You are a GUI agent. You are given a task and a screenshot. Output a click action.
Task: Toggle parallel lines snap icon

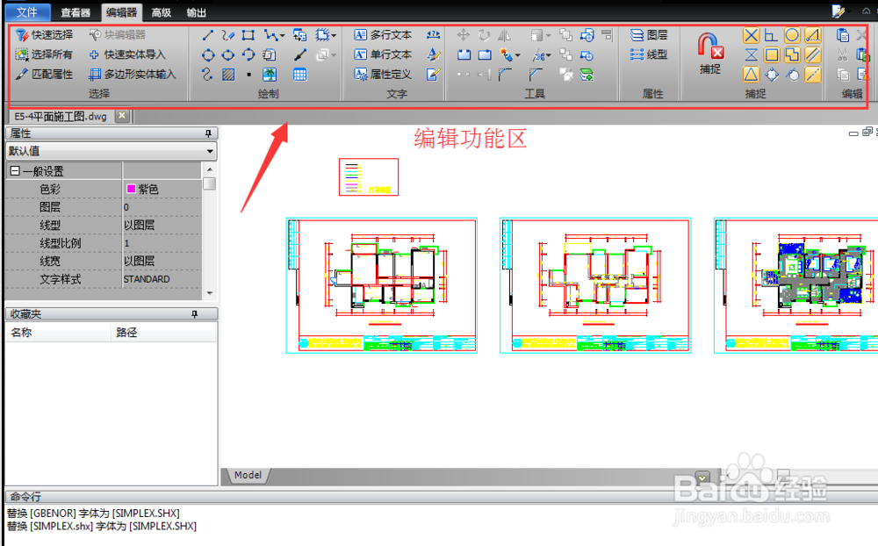click(812, 55)
